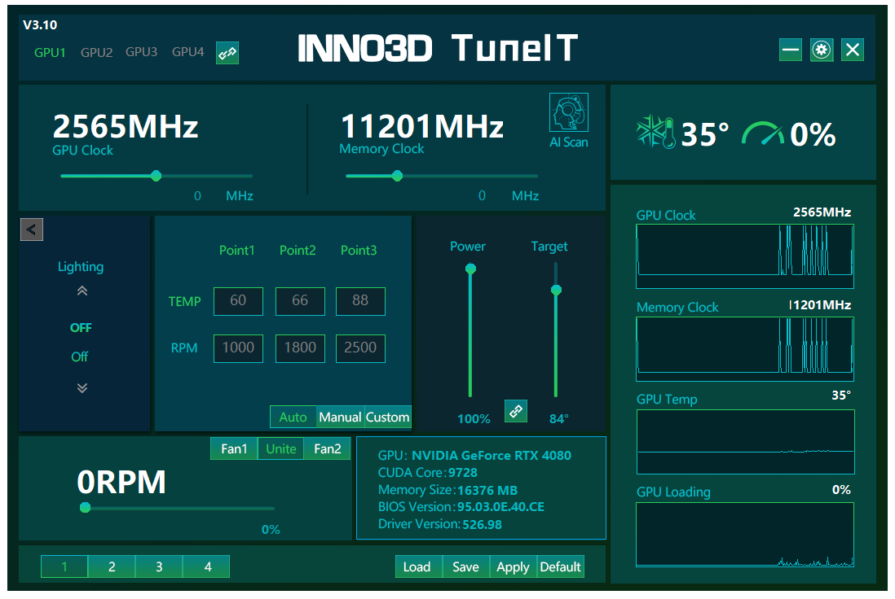Viewport: 895px width, 599px height.
Task: Click the Memory Clock monitoring graph
Action: 745,349
